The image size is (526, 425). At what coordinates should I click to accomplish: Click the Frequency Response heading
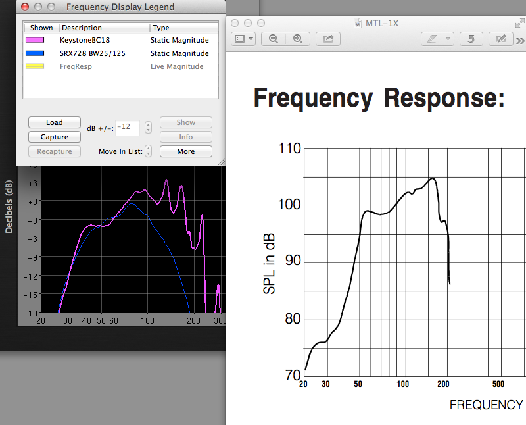coord(379,98)
